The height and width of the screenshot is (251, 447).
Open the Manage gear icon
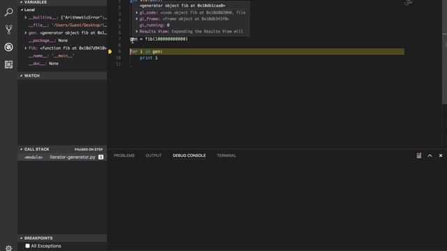point(8,248)
